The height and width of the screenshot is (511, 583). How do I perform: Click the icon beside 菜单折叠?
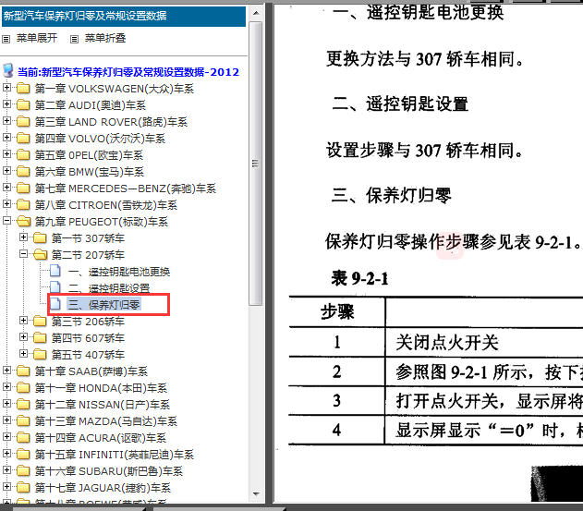[x=74, y=39]
